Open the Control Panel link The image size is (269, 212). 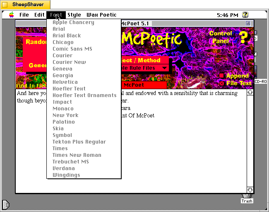(221, 37)
